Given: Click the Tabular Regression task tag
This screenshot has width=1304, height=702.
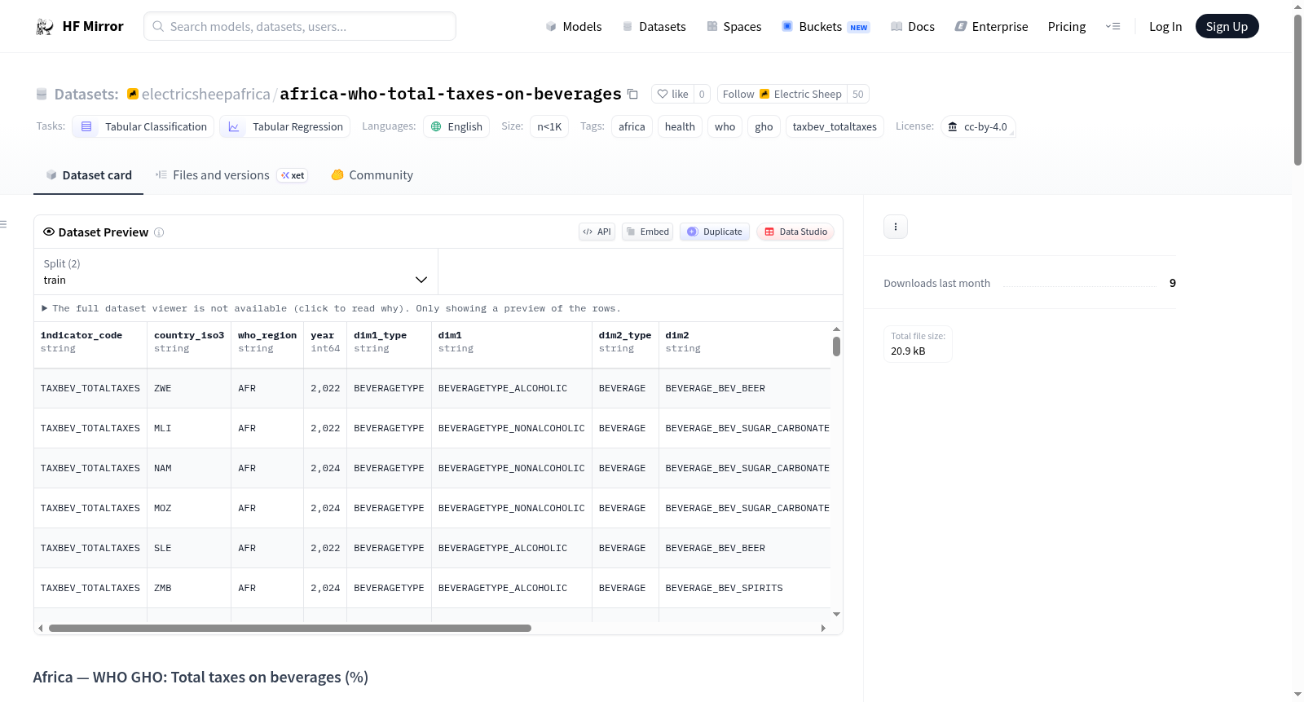Looking at the screenshot, I should coord(285,126).
